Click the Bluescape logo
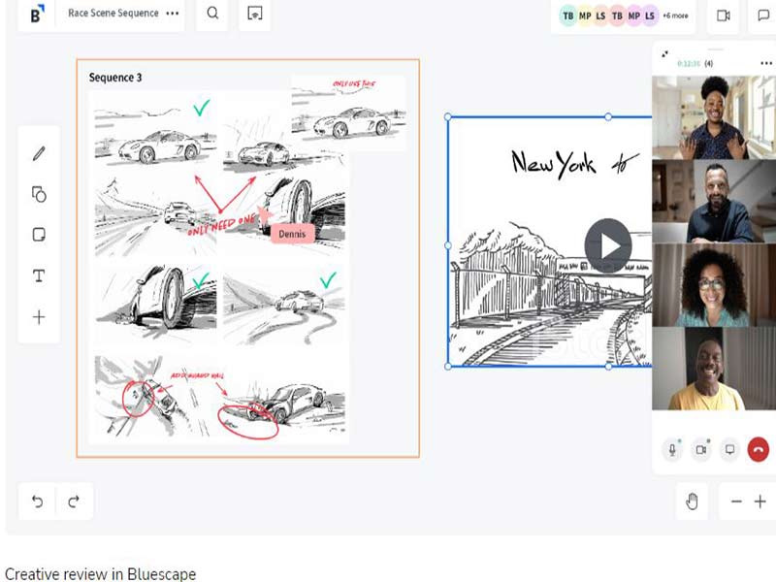The height and width of the screenshot is (582, 776). tap(36, 15)
